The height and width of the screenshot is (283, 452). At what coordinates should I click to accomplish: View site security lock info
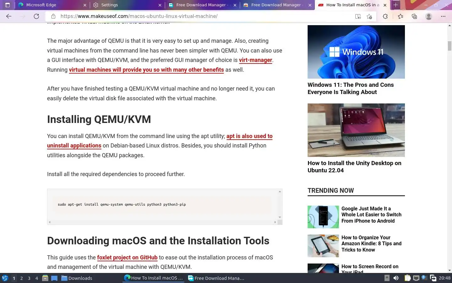click(53, 16)
